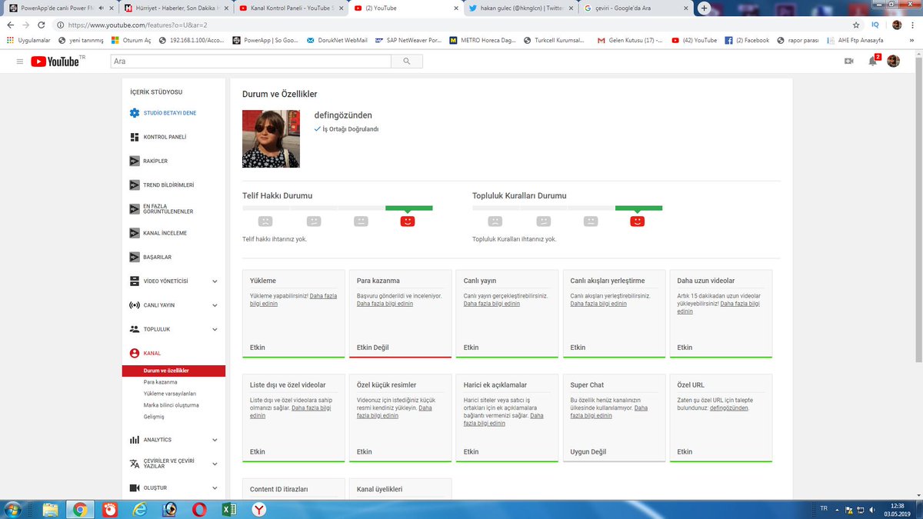Open the notifications bell
Screen dimensions: 923x519
tap(872, 62)
